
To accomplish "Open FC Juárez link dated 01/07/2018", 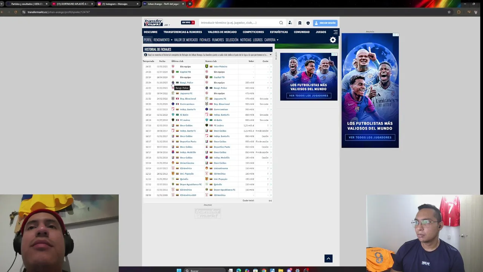I will [185, 120].
